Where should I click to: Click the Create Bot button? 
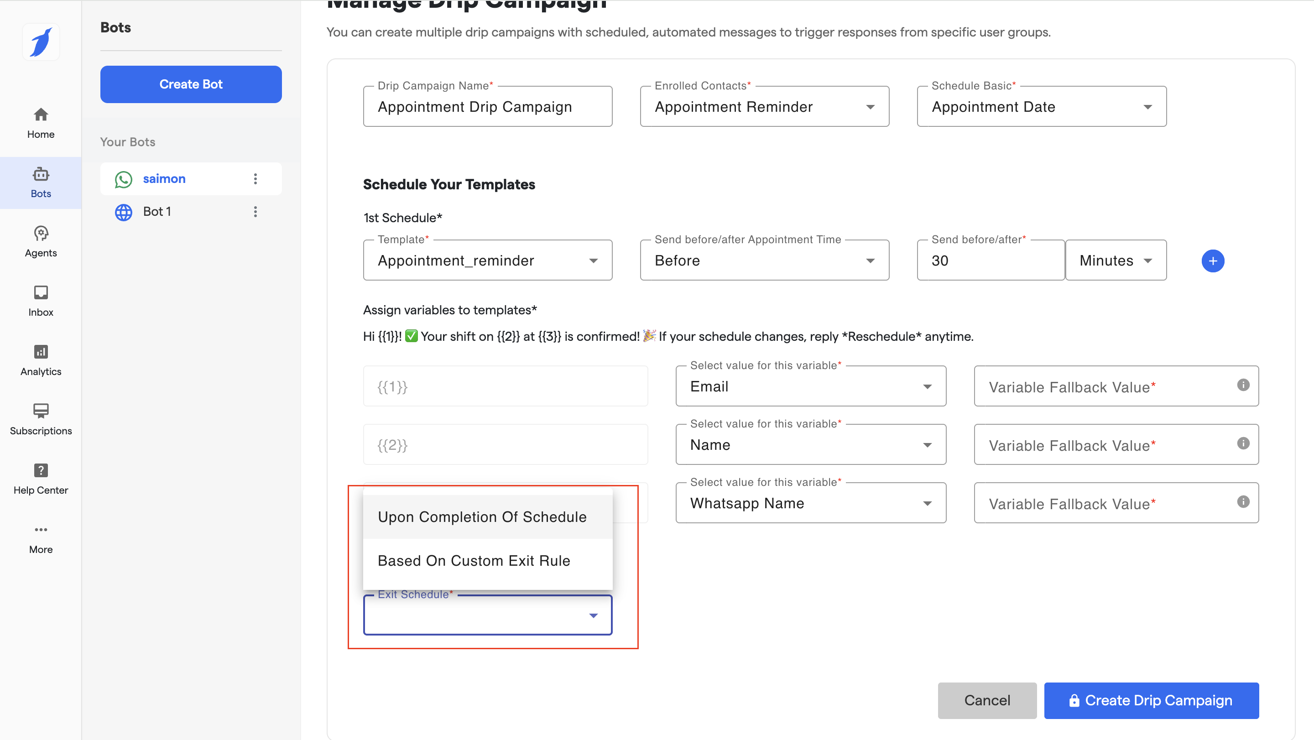pyautogui.click(x=191, y=84)
